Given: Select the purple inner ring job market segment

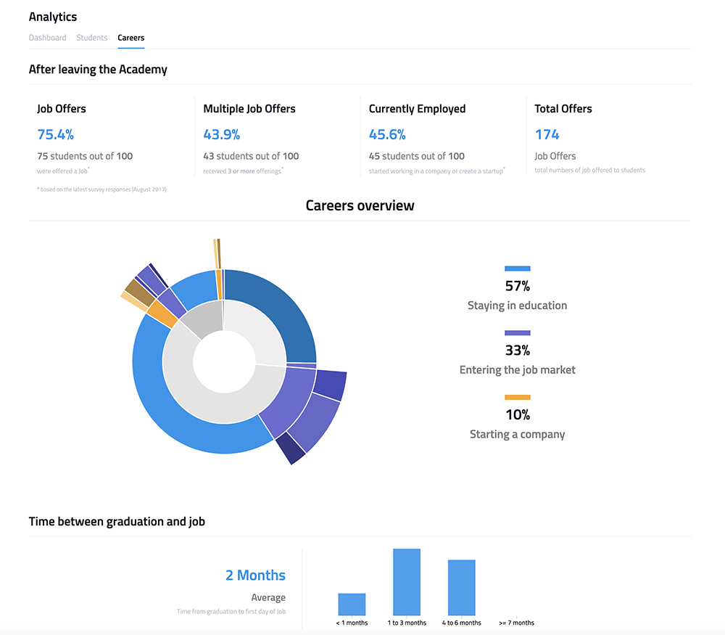Looking at the screenshot, I should (288, 401).
